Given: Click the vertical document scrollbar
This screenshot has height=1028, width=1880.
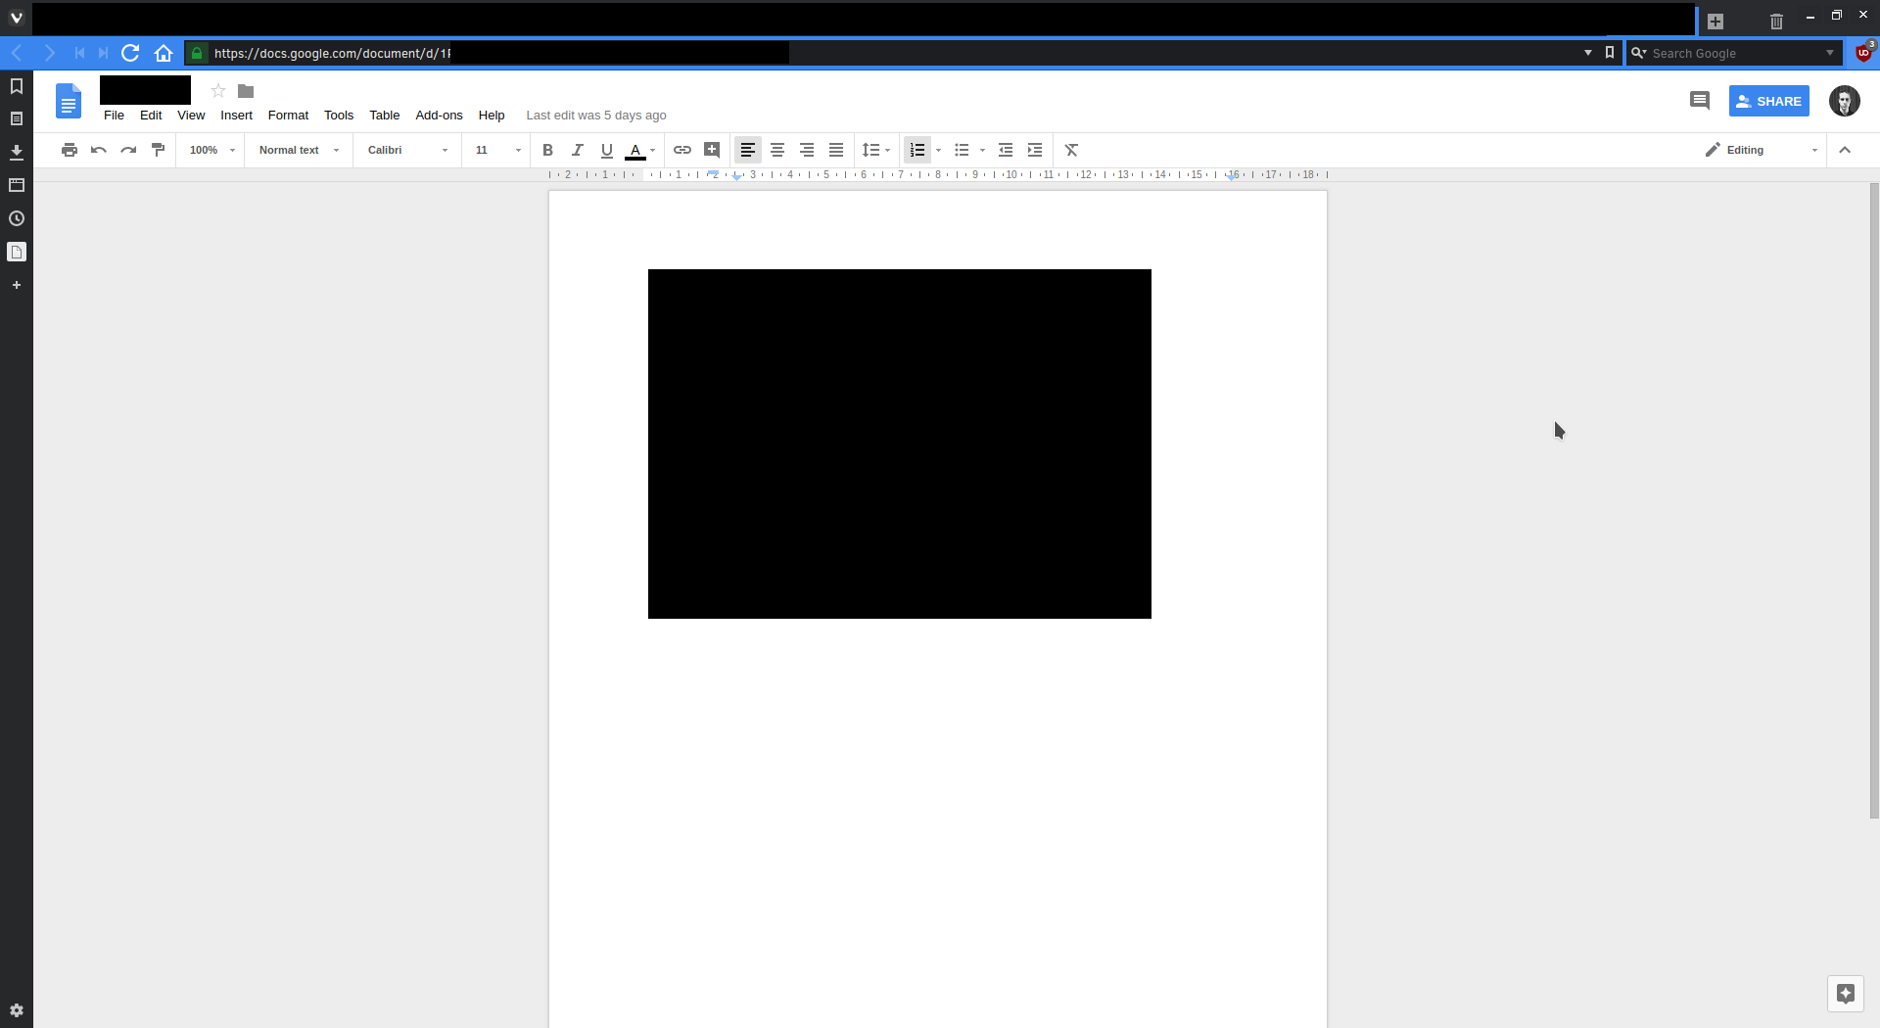Looking at the screenshot, I should (x=1874, y=499).
